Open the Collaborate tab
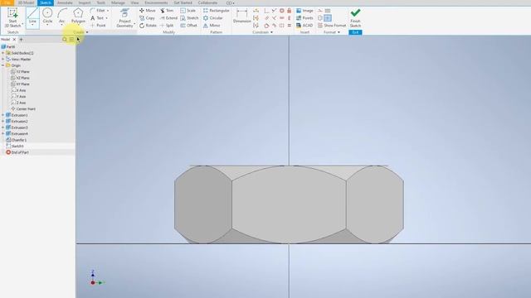 [x=207, y=2]
